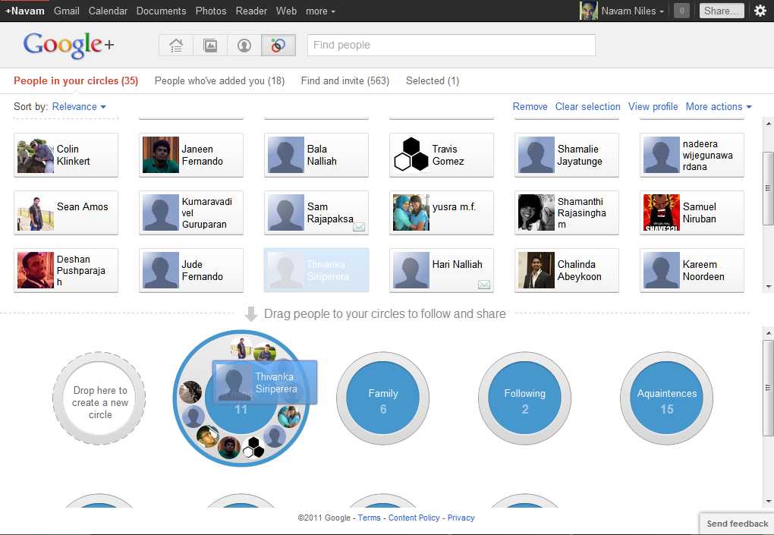Switch to People who've added you tab
Screen dimensions: 774x535
pos(219,81)
